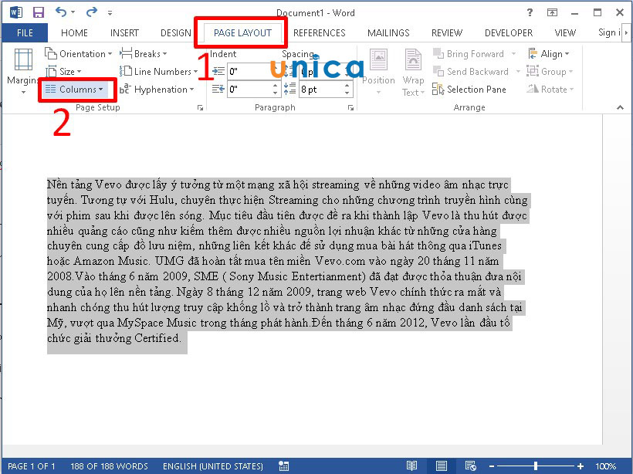The image size is (633, 474).
Task: Switch to the DESIGN tab
Action: pos(175,32)
